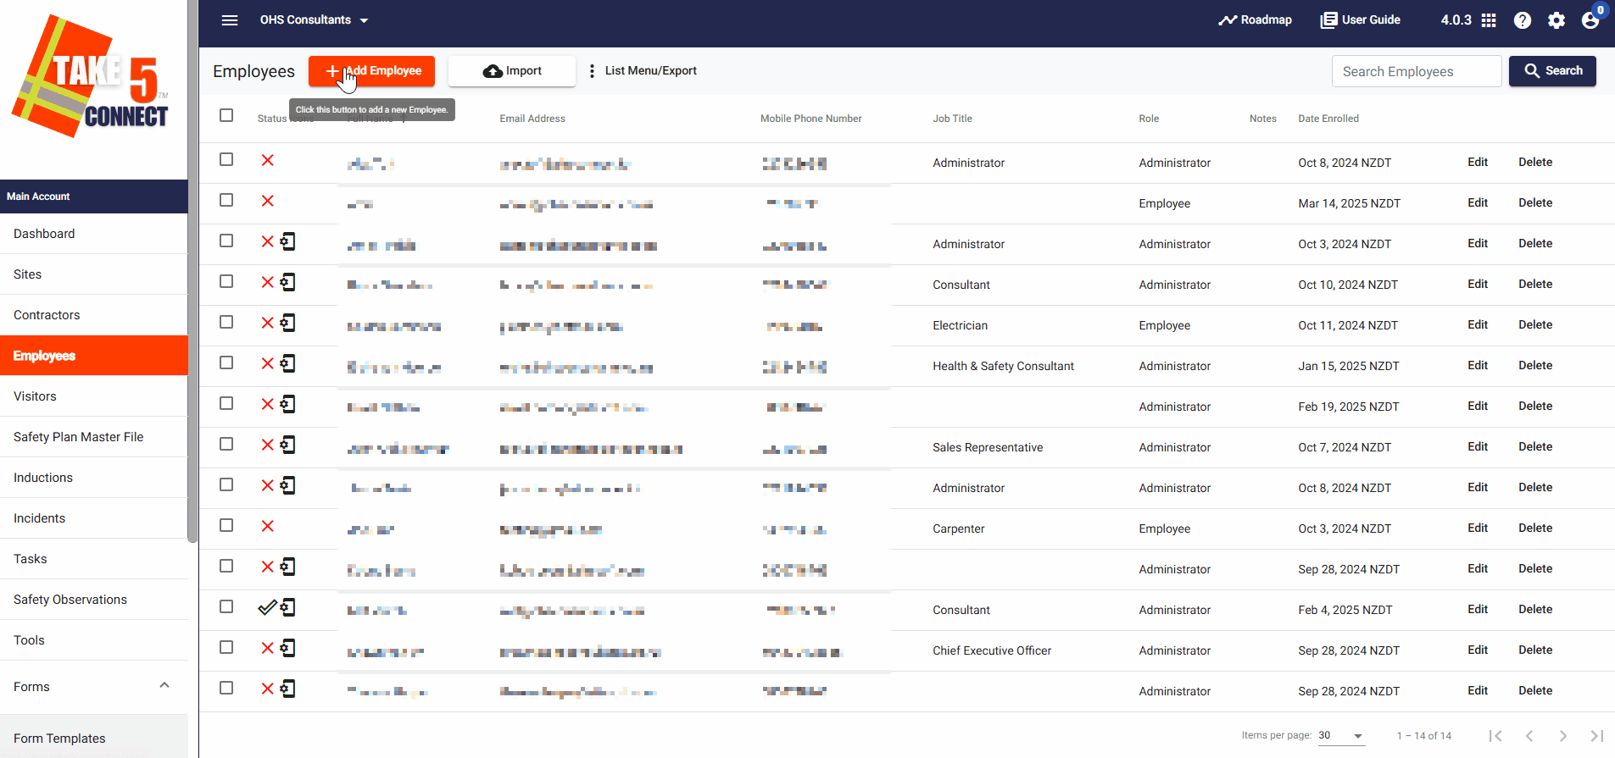
Task: Open Safety Plan Master File
Action: click(x=93, y=437)
